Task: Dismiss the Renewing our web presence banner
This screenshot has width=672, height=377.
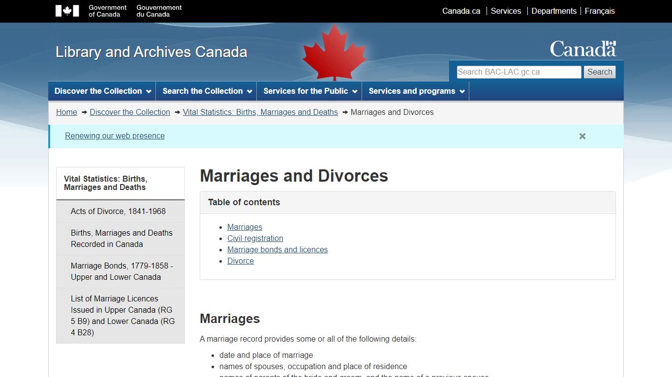Action: (x=582, y=136)
